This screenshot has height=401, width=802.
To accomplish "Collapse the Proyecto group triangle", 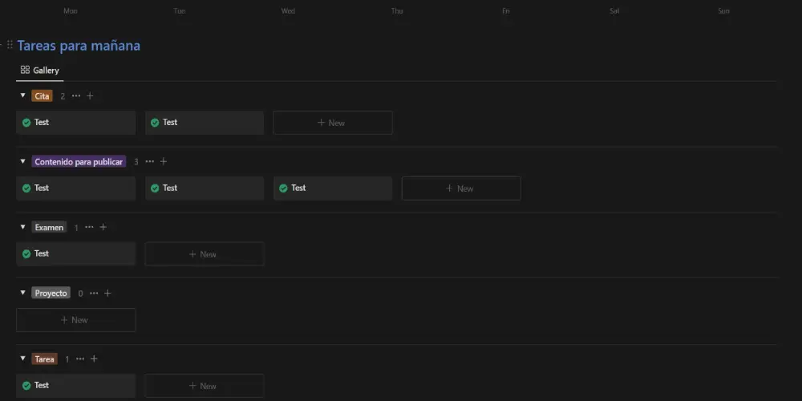I will [22, 294].
